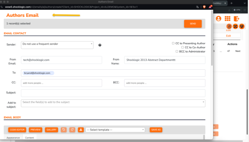
Task: Click the translate icon in address bar
Action: click(x=198, y=7)
